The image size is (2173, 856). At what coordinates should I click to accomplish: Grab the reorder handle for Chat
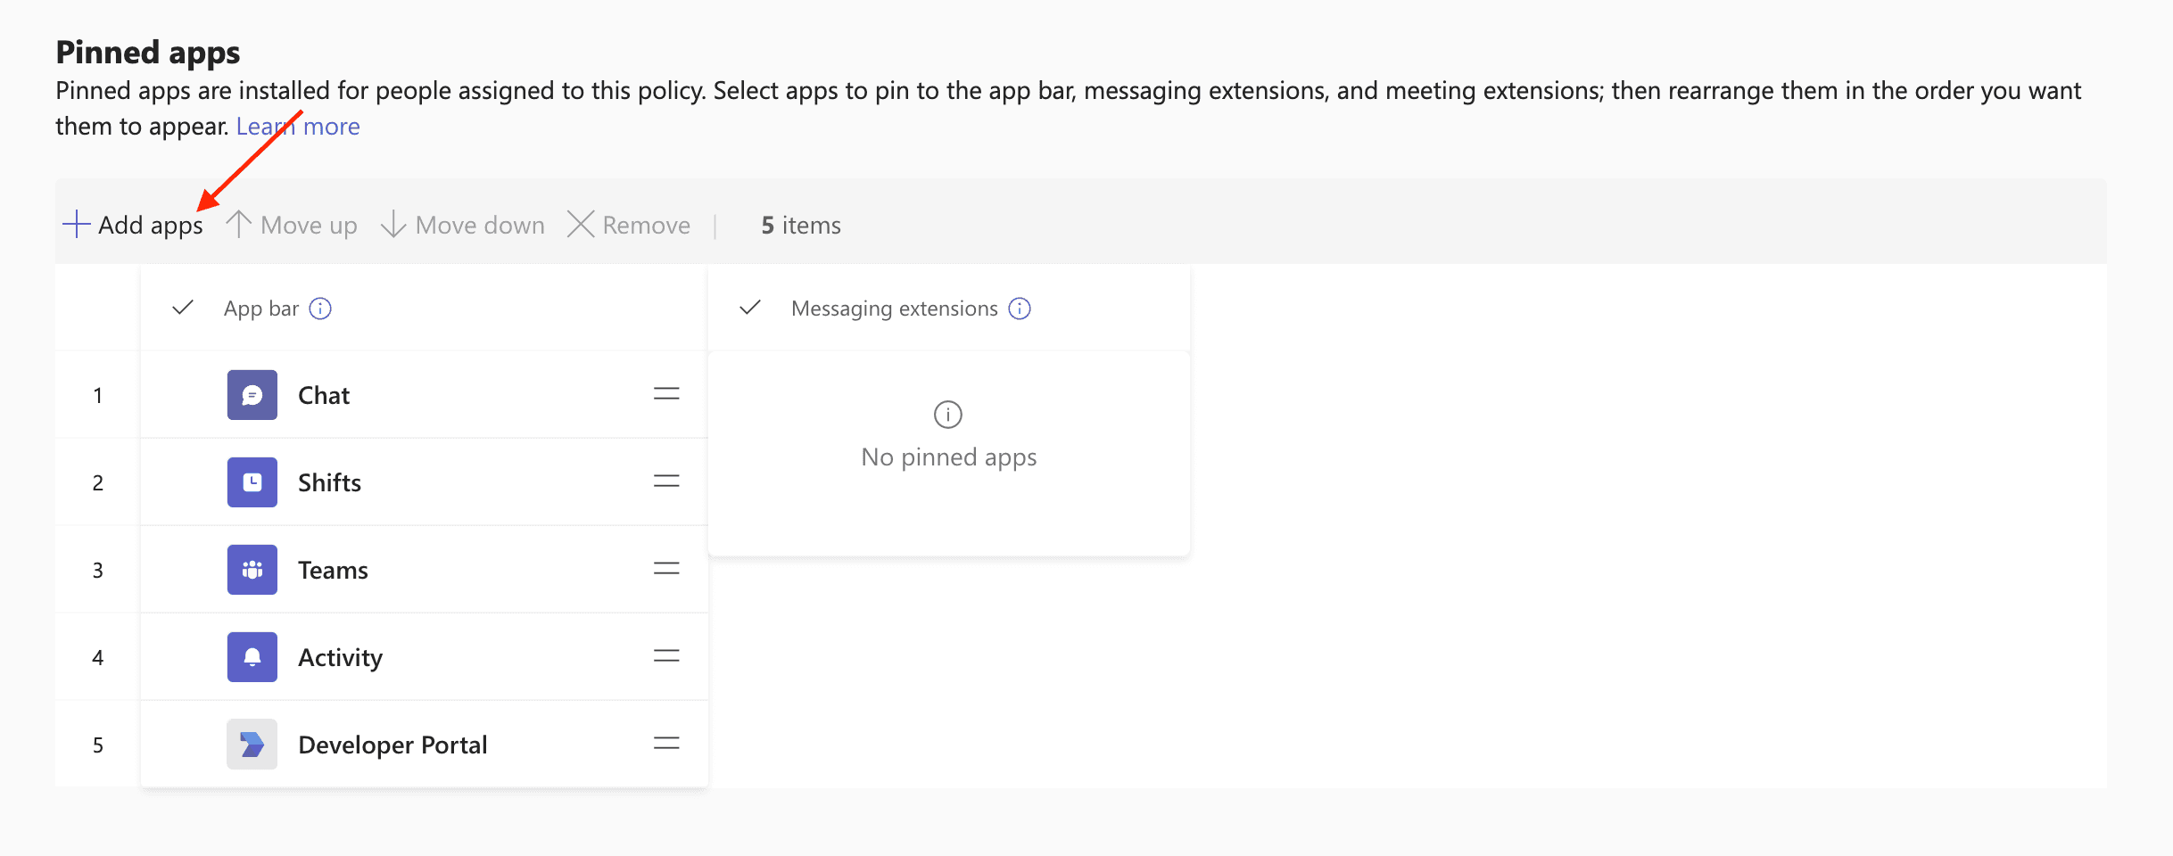coord(666,394)
